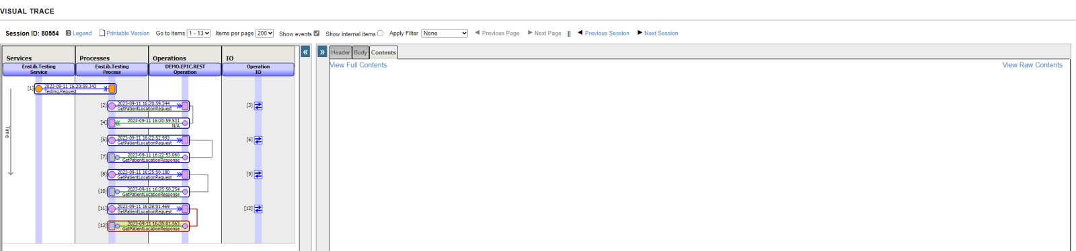Go to Previous Session
This screenshot has height=251, width=1076.
603,33
